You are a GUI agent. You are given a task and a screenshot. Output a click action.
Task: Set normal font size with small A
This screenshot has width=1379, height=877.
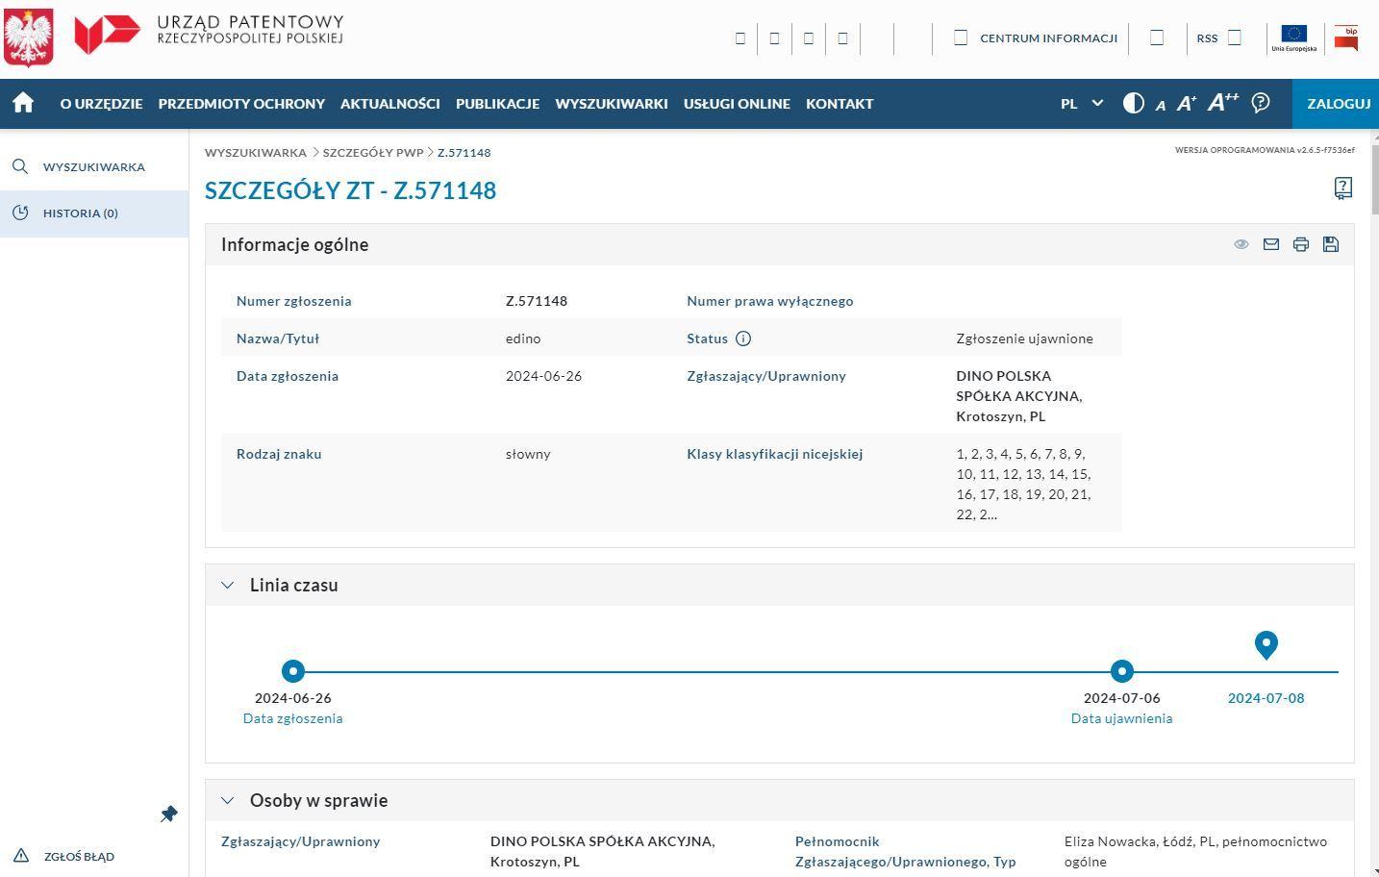click(1161, 105)
